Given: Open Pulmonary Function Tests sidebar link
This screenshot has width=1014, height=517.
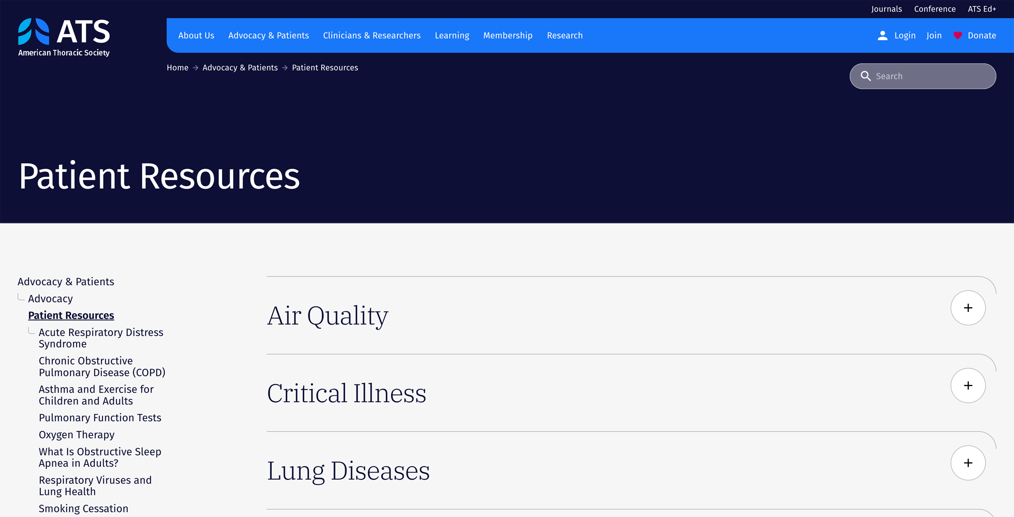Looking at the screenshot, I should point(100,417).
